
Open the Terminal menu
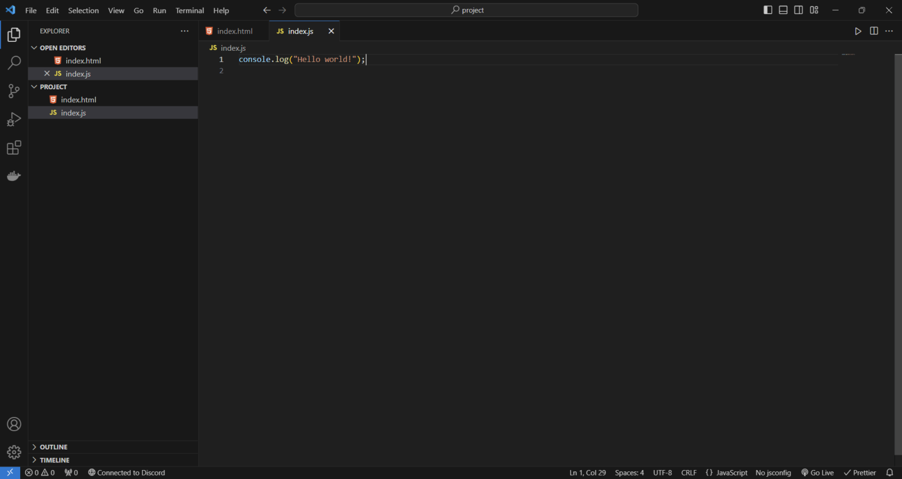pyautogui.click(x=189, y=11)
